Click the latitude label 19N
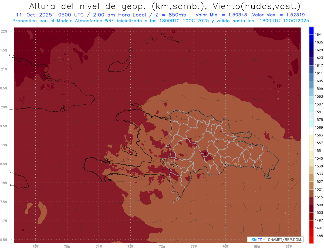Viewport: 324px width, 250px height. (4, 145)
